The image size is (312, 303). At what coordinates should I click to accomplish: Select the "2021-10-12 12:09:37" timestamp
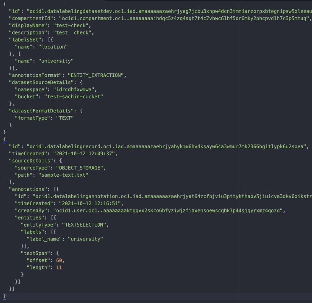click(x=84, y=154)
